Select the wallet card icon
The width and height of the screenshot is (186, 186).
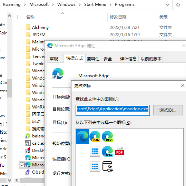tap(108, 167)
